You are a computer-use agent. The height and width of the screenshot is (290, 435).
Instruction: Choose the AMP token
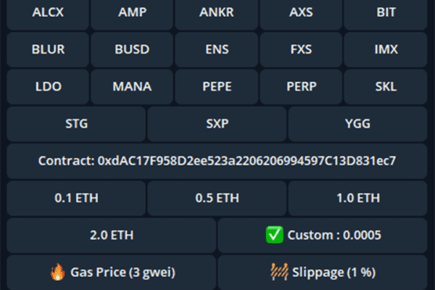point(132,13)
